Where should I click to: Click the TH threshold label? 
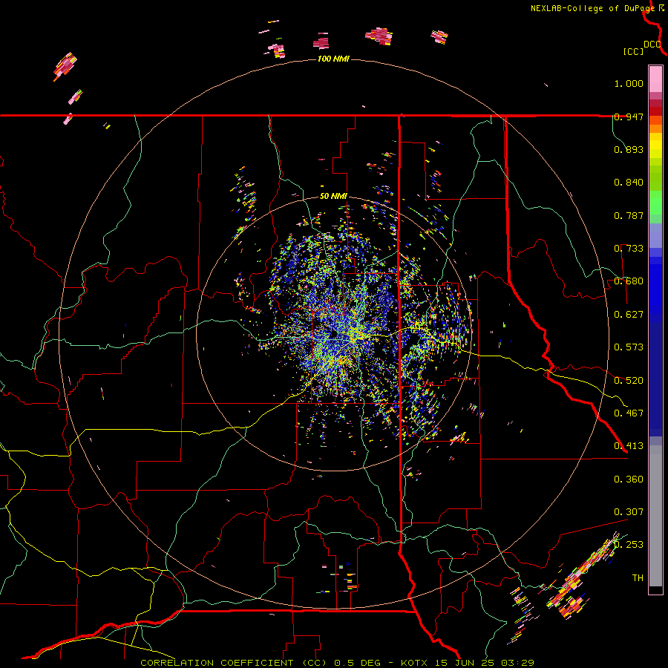click(x=638, y=578)
